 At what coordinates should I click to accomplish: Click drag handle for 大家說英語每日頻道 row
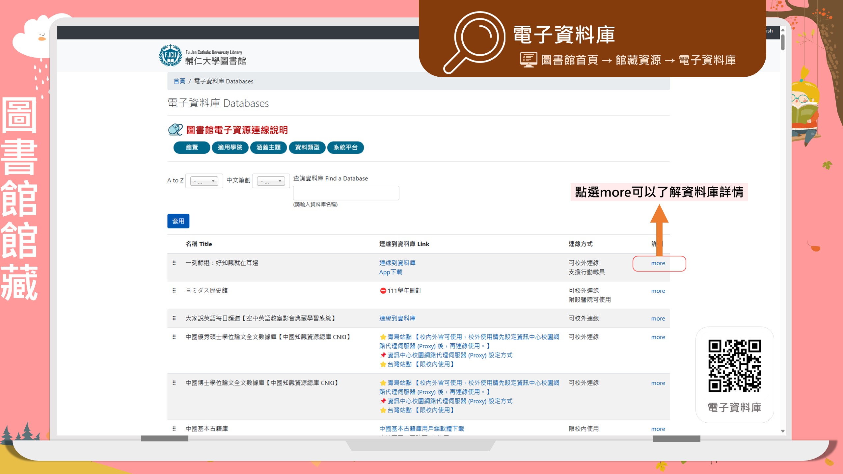174,318
